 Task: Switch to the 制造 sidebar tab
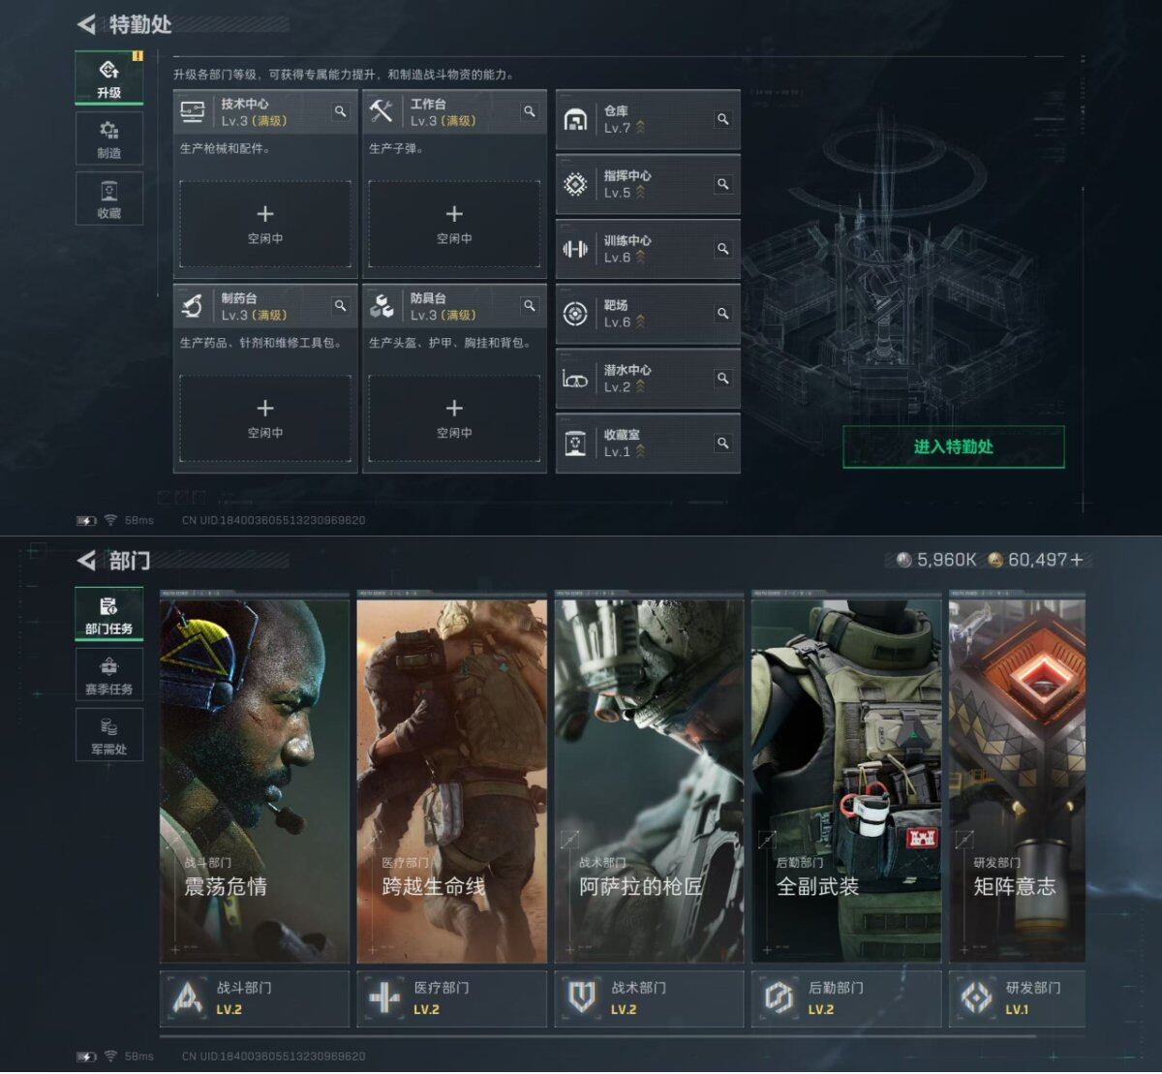point(108,138)
